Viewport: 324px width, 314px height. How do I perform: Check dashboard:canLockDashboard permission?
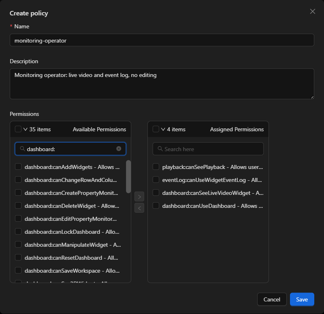click(x=18, y=231)
